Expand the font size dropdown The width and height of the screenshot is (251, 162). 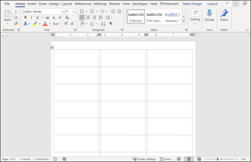pos(73,12)
